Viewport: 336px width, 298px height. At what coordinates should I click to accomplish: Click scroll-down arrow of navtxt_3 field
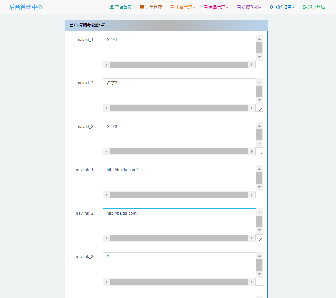[259, 144]
